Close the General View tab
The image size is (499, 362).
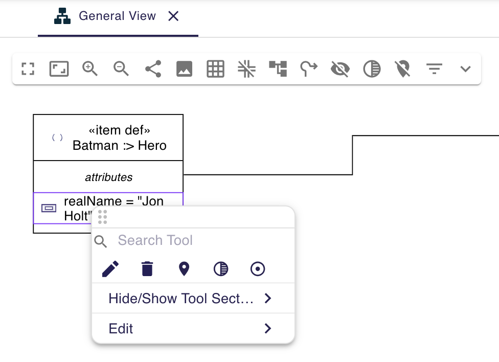pos(174,16)
